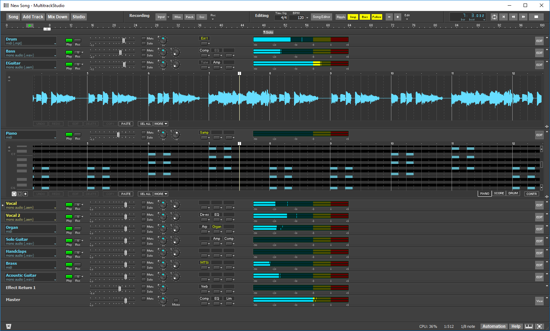Enable Solo checkbox on Bass track
The width and height of the screenshot is (550, 331).
[x=143, y=55]
